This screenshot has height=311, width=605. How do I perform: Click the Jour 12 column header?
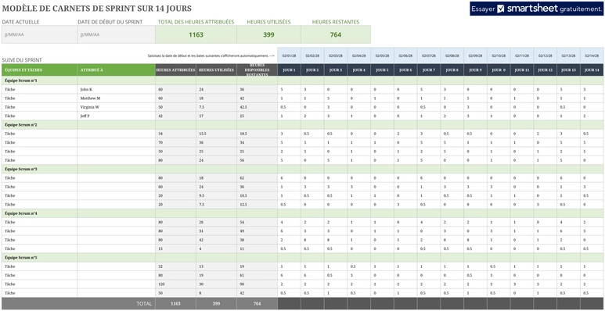point(546,70)
